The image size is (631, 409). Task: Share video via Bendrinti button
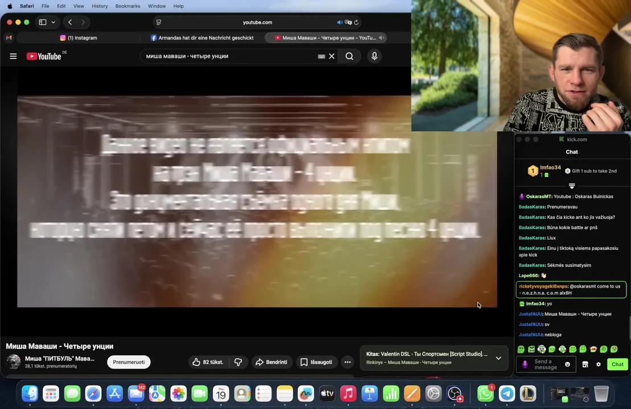271,362
